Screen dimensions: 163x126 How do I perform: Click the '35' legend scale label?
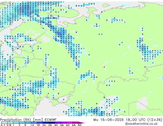tap(62, 125)
